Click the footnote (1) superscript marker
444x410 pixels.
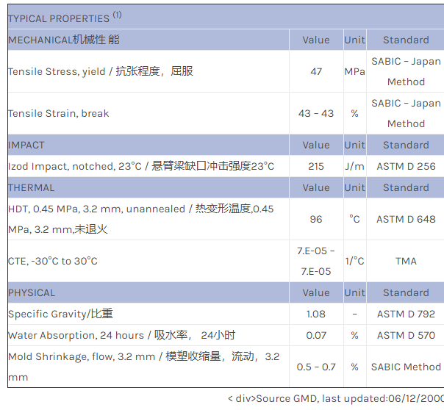tap(118, 15)
